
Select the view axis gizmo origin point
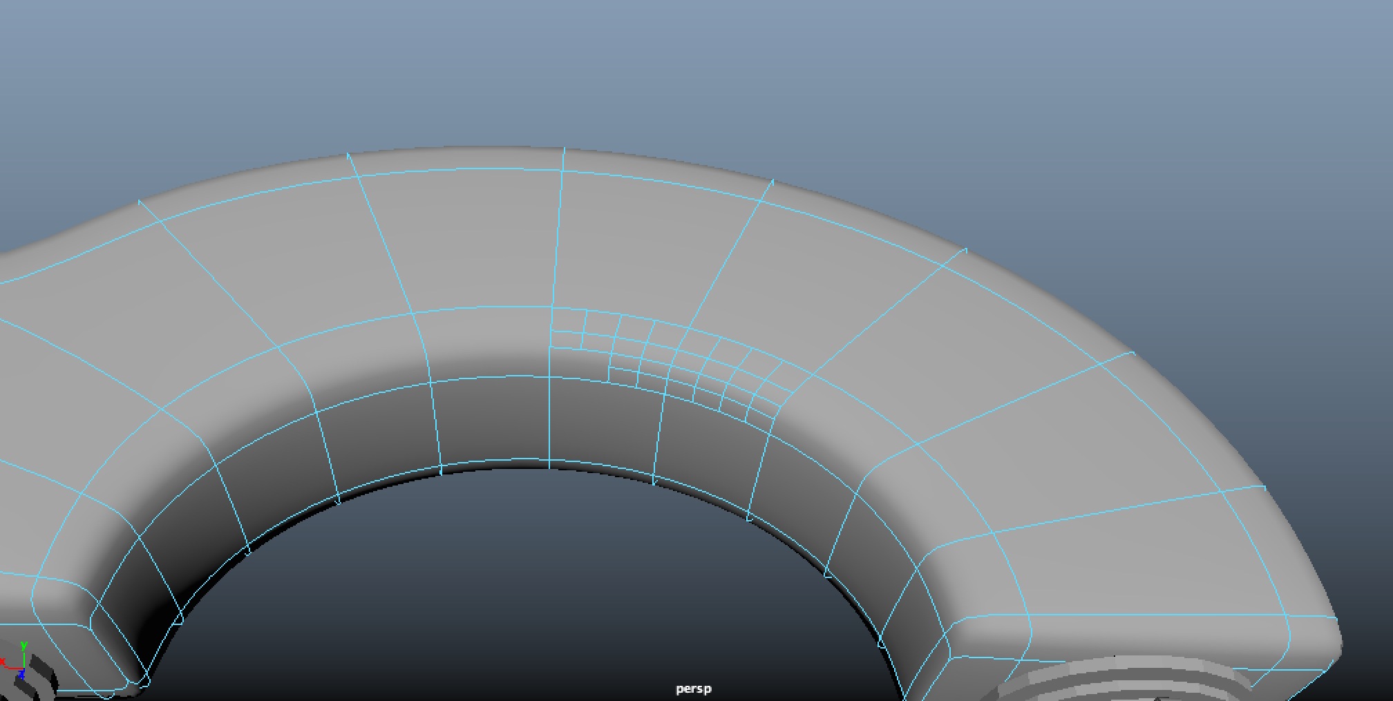tap(23, 668)
